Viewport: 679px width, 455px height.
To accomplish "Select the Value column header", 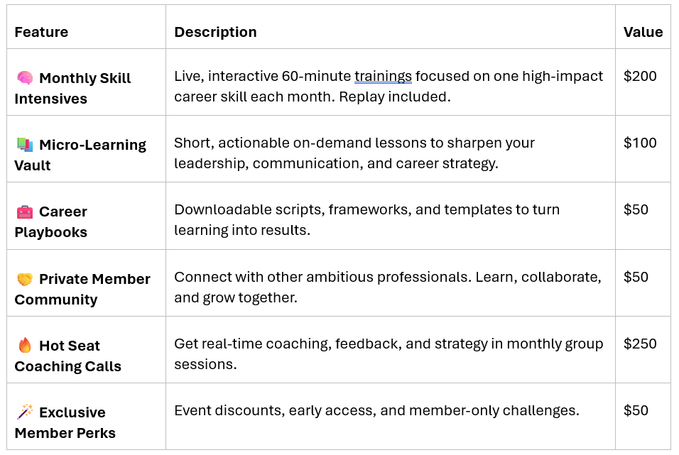I will coord(643,32).
